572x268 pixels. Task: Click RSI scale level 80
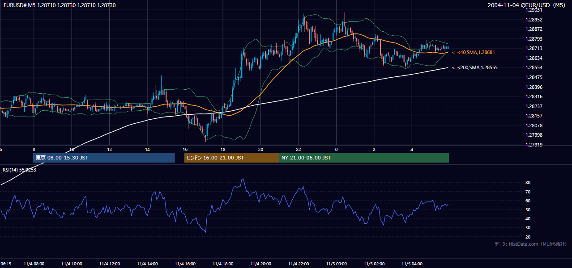tap(528, 183)
